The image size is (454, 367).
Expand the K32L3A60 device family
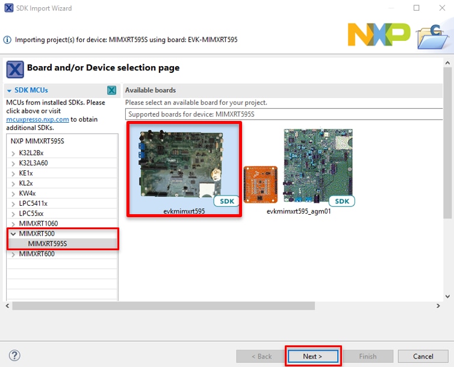(x=13, y=162)
